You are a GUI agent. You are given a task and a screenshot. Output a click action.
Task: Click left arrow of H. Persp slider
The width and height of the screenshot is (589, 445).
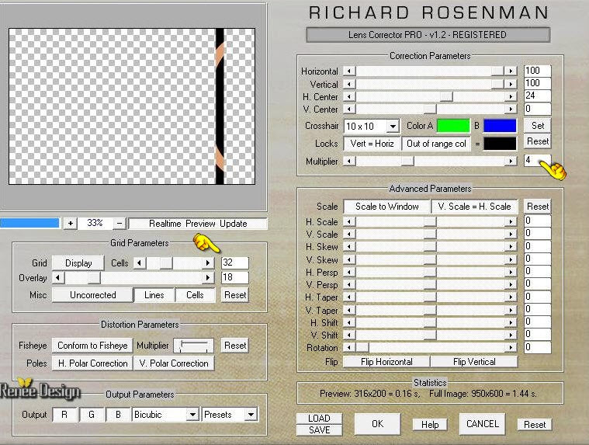[x=349, y=272]
